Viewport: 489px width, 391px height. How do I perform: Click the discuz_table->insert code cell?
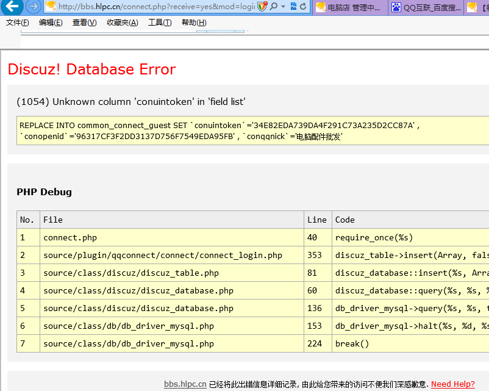click(x=410, y=255)
